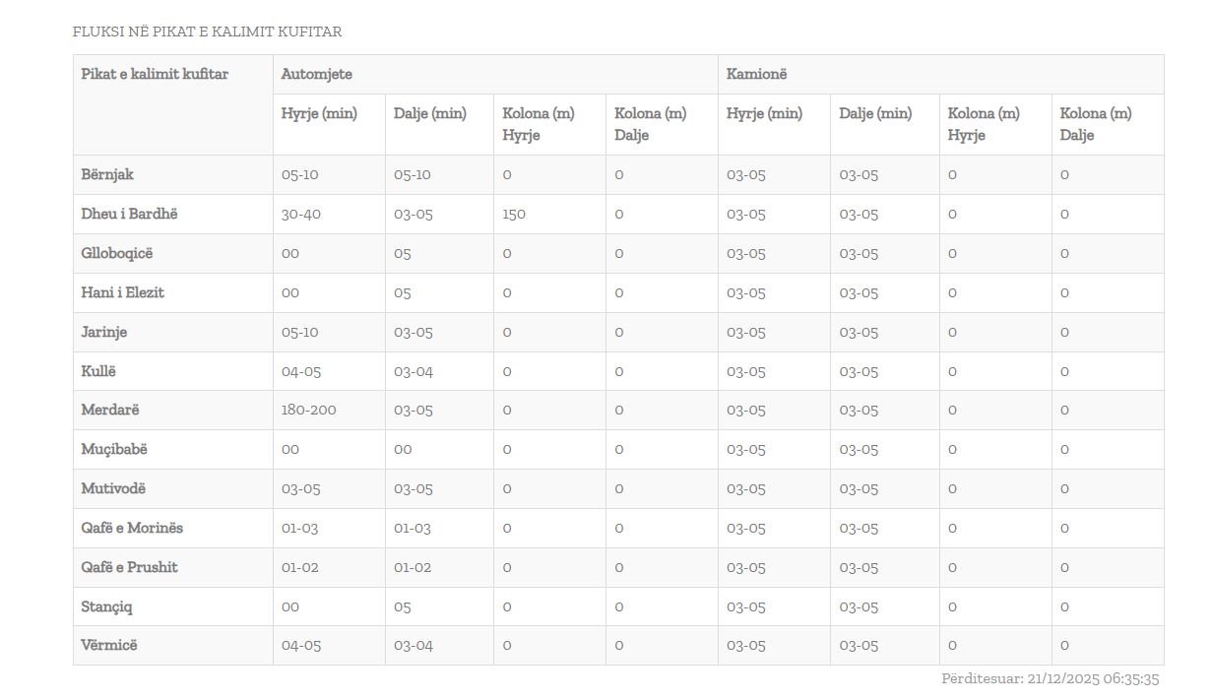Select the Qafë e Prushit row label

(x=129, y=567)
